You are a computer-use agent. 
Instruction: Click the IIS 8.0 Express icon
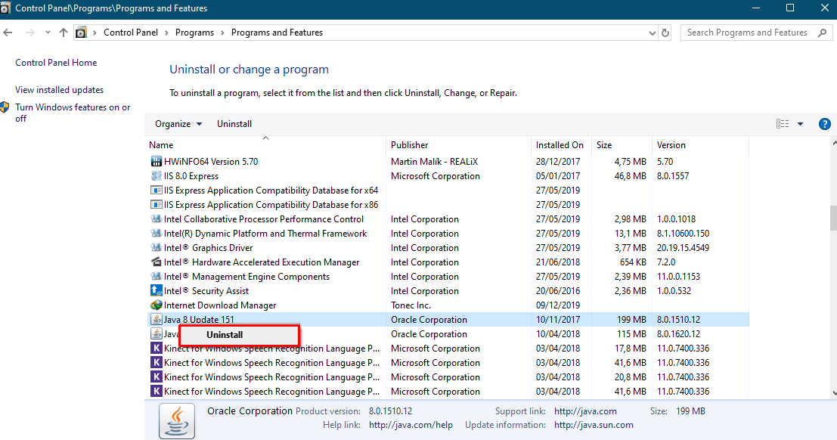(x=156, y=175)
